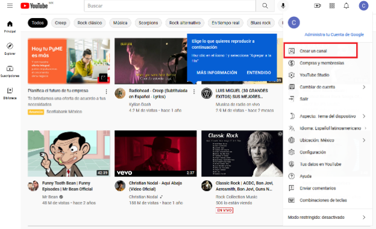
Task: Start voice search with microphone icon
Action: 283,5
